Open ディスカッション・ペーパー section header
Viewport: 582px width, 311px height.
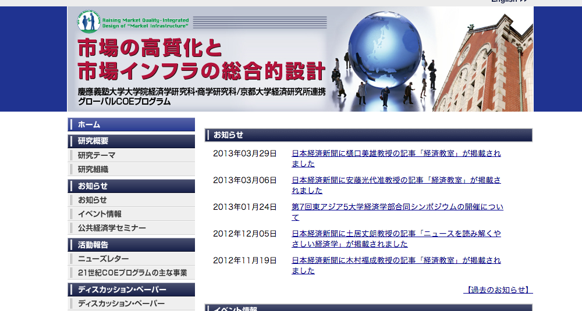pos(132,290)
